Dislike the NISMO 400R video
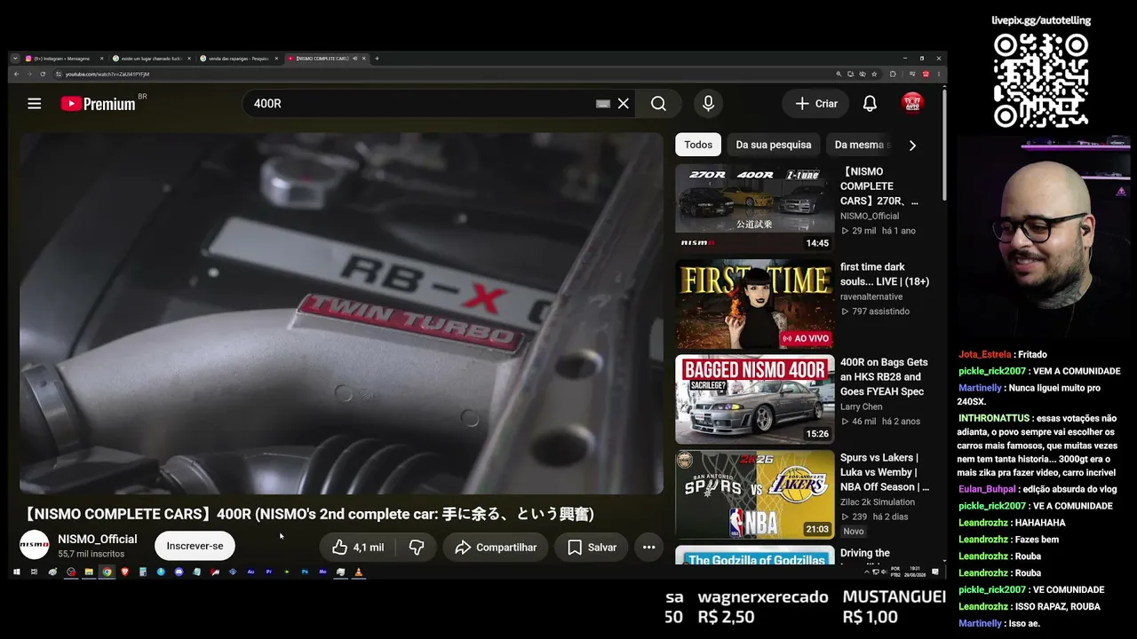The width and height of the screenshot is (1137, 639). [x=417, y=548]
